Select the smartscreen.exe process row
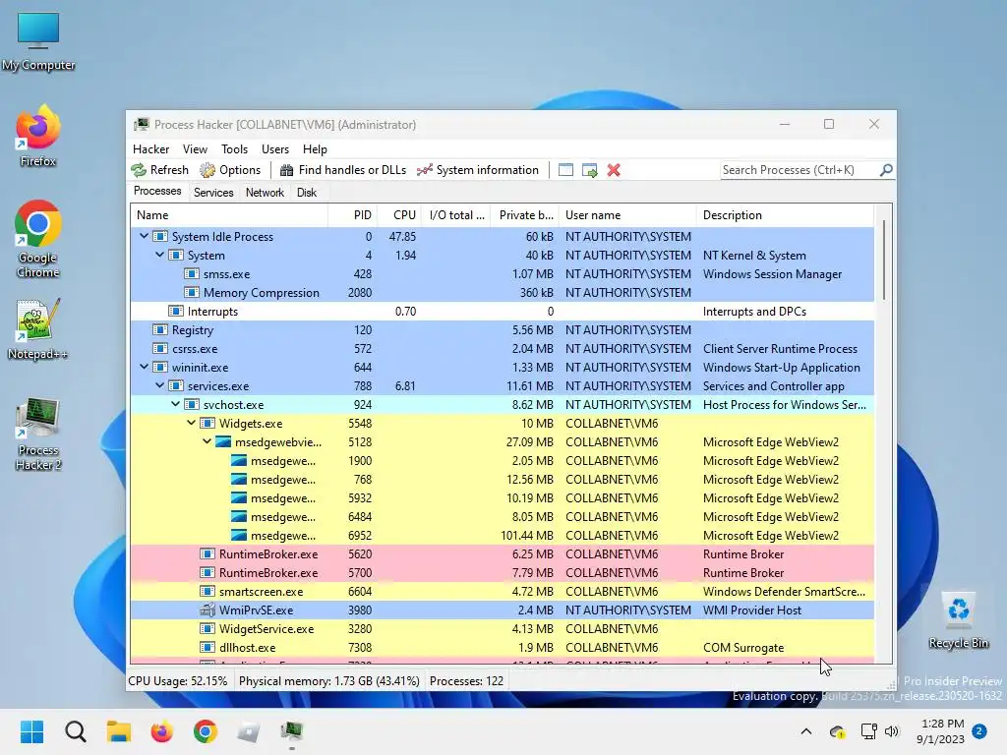 pyautogui.click(x=503, y=591)
